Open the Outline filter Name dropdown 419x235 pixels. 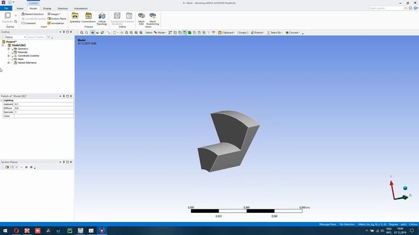pyautogui.click(x=15, y=37)
